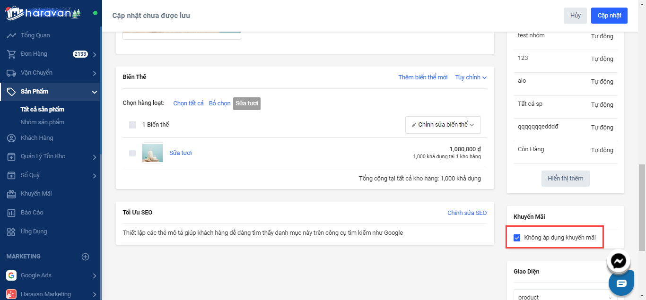Collapse the Sản Phẩm submenu chevron
Screen dimensions: 646x300
coord(95,92)
